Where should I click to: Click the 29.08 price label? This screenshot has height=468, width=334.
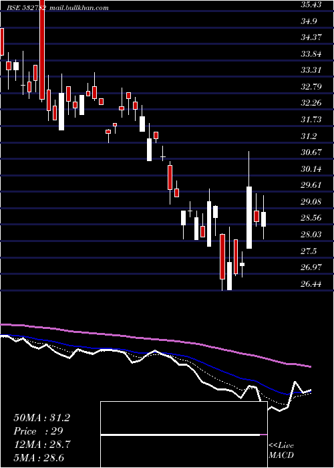point(311,202)
